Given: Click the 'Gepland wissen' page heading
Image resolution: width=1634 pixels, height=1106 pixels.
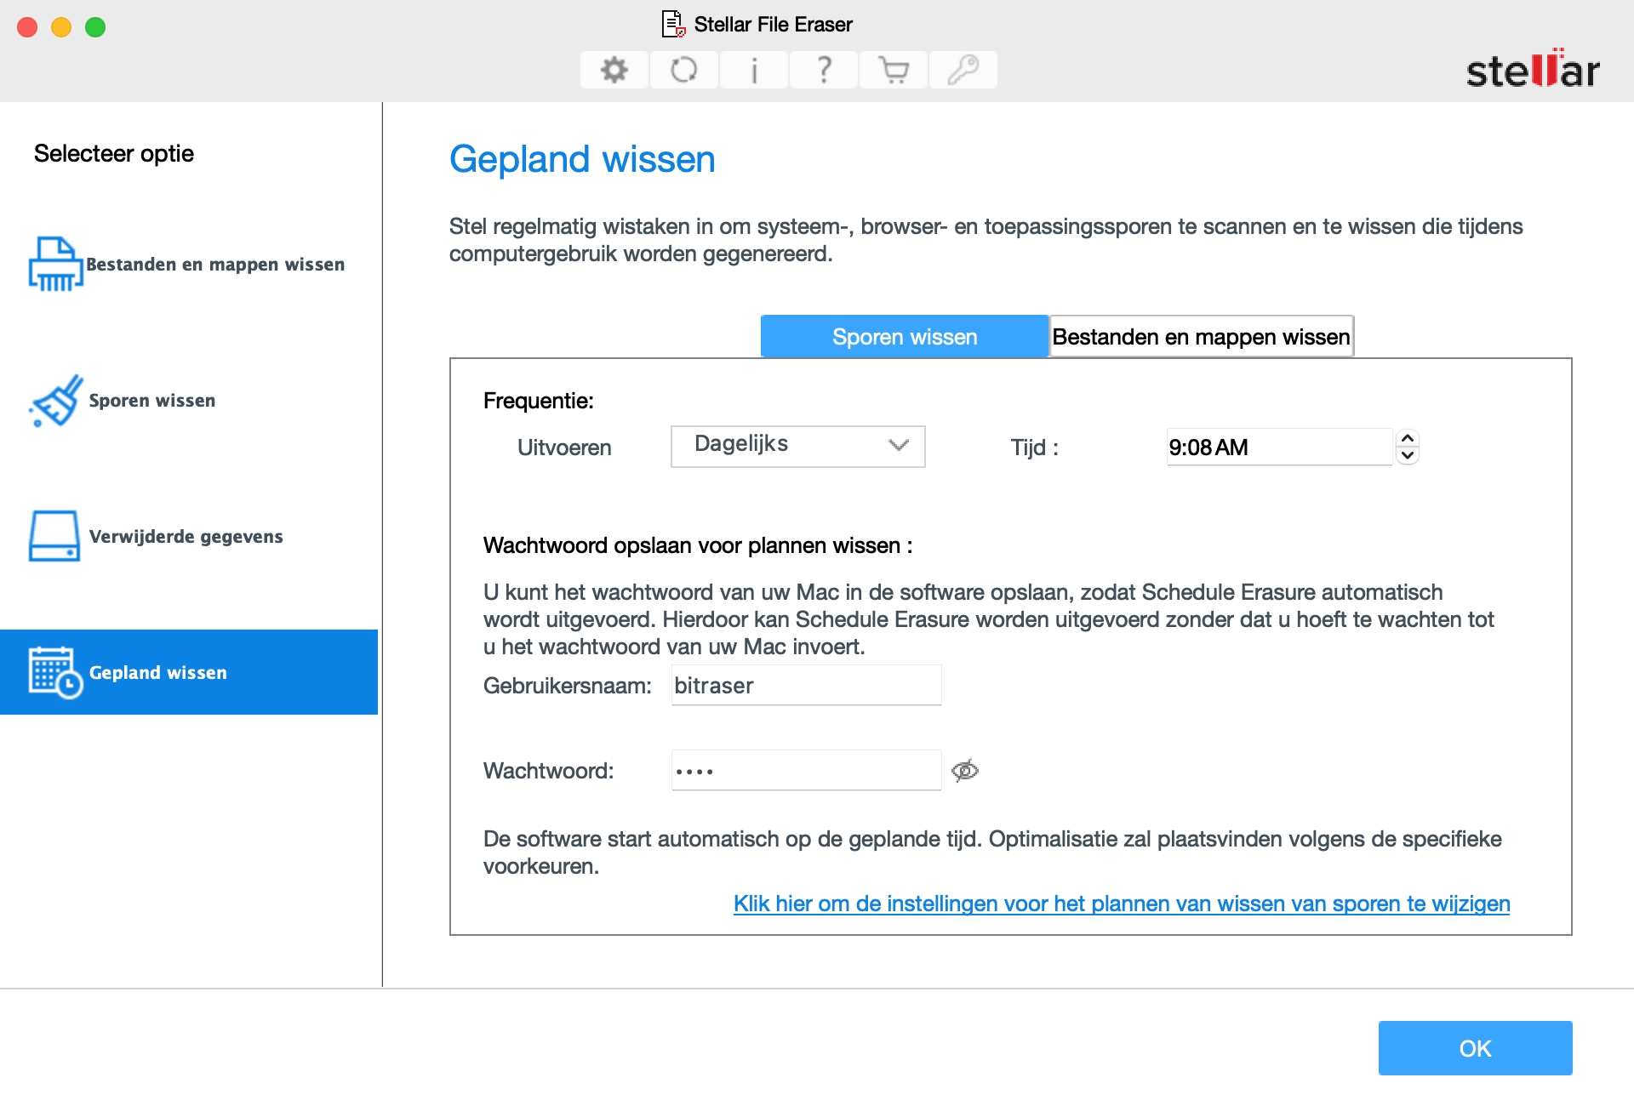Looking at the screenshot, I should [x=582, y=159].
